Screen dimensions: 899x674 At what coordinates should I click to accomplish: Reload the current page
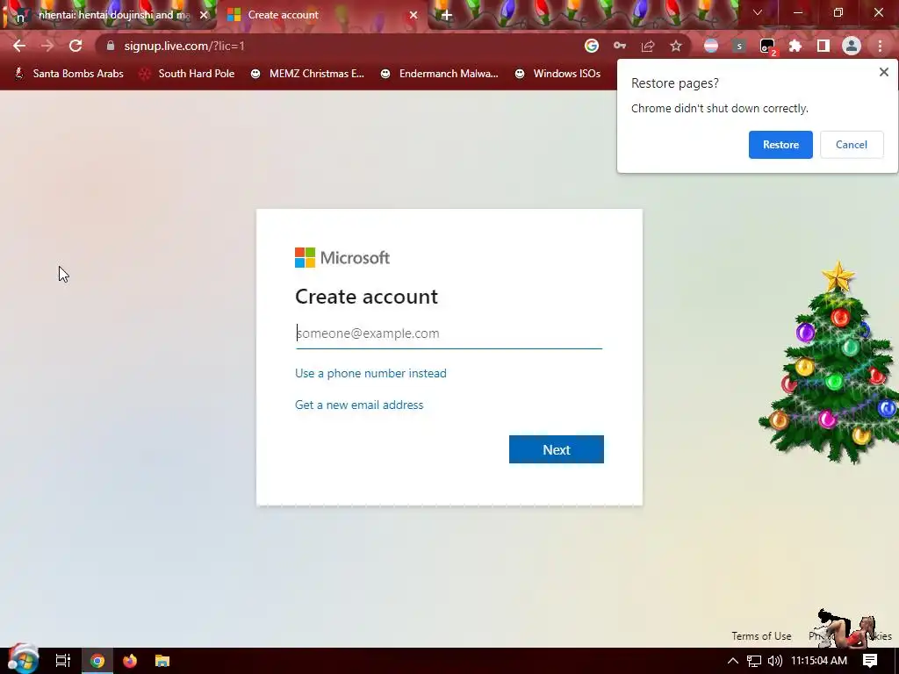pos(76,46)
